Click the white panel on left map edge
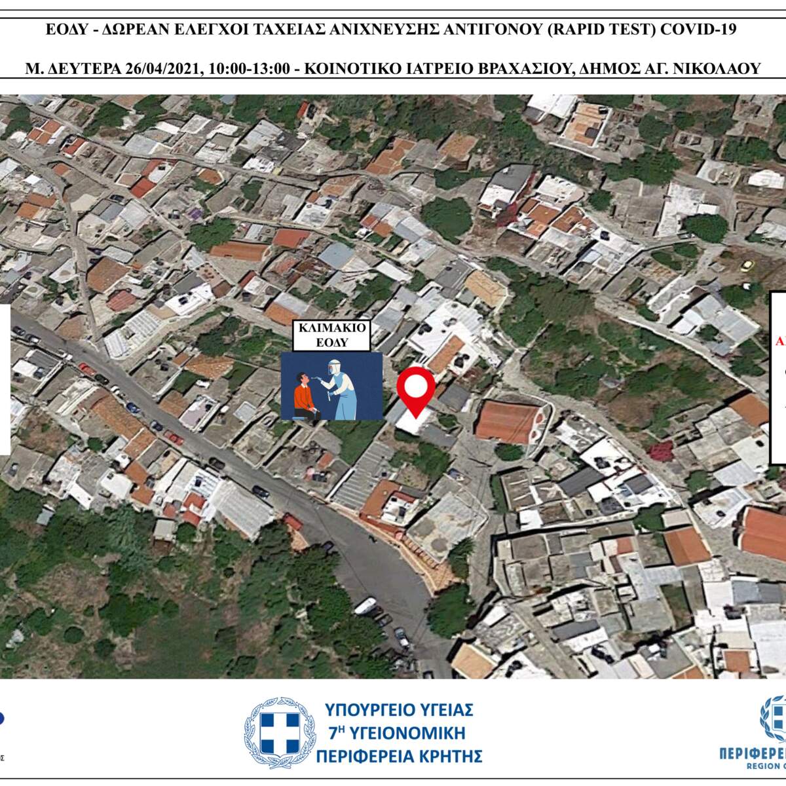The width and height of the screenshot is (786, 786). (5, 379)
